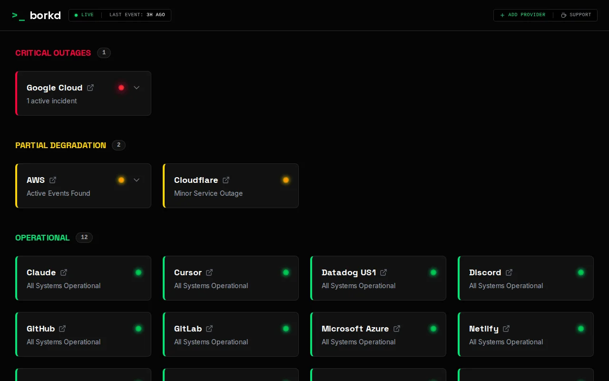Select the Cursor card title
The image size is (609, 381).
pos(188,272)
